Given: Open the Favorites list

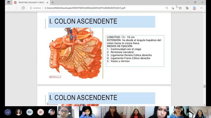Looking at the screenshot, I should pyautogui.click(x=180, y=8).
